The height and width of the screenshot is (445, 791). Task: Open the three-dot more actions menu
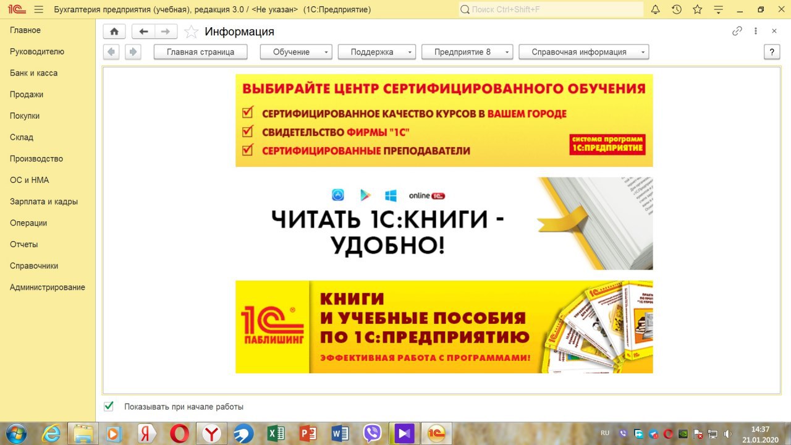click(x=756, y=31)
